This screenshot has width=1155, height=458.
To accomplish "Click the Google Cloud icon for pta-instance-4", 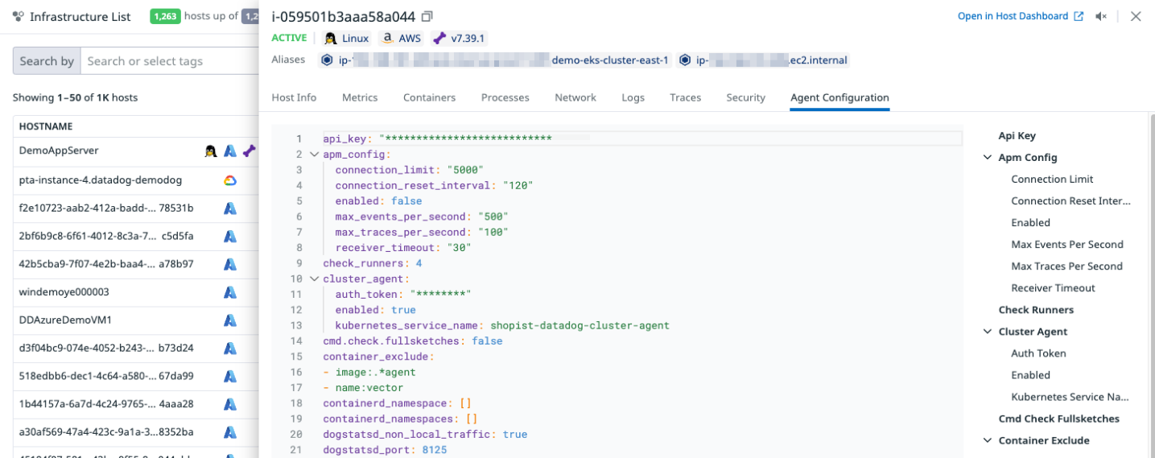I will (x=229, y=180).
